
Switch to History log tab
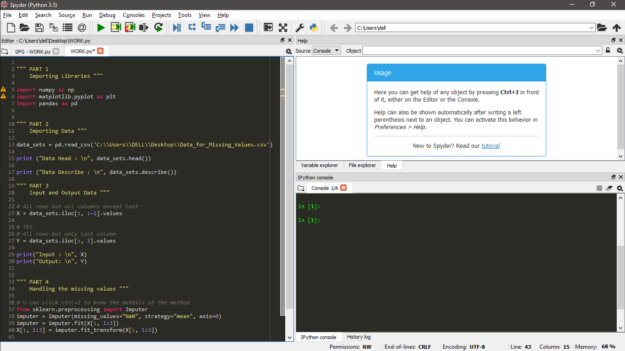(x=359, y=337)
